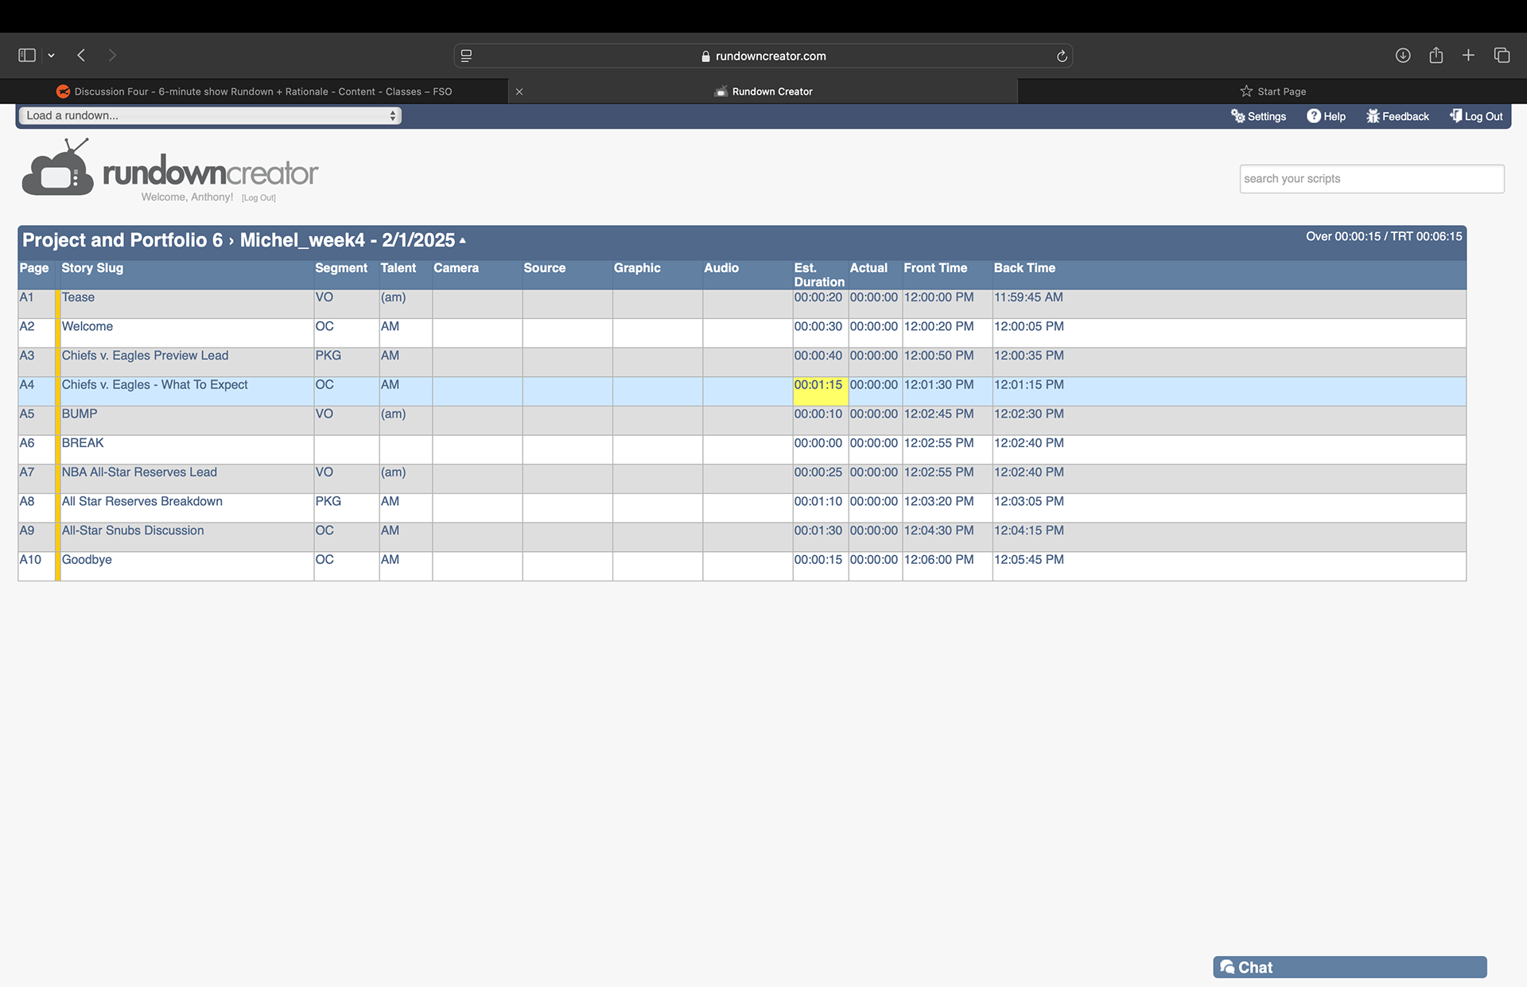Expand the rundown title triangle arrow
The width and height of the screenshot is (1527, 987).
[463, 240]
